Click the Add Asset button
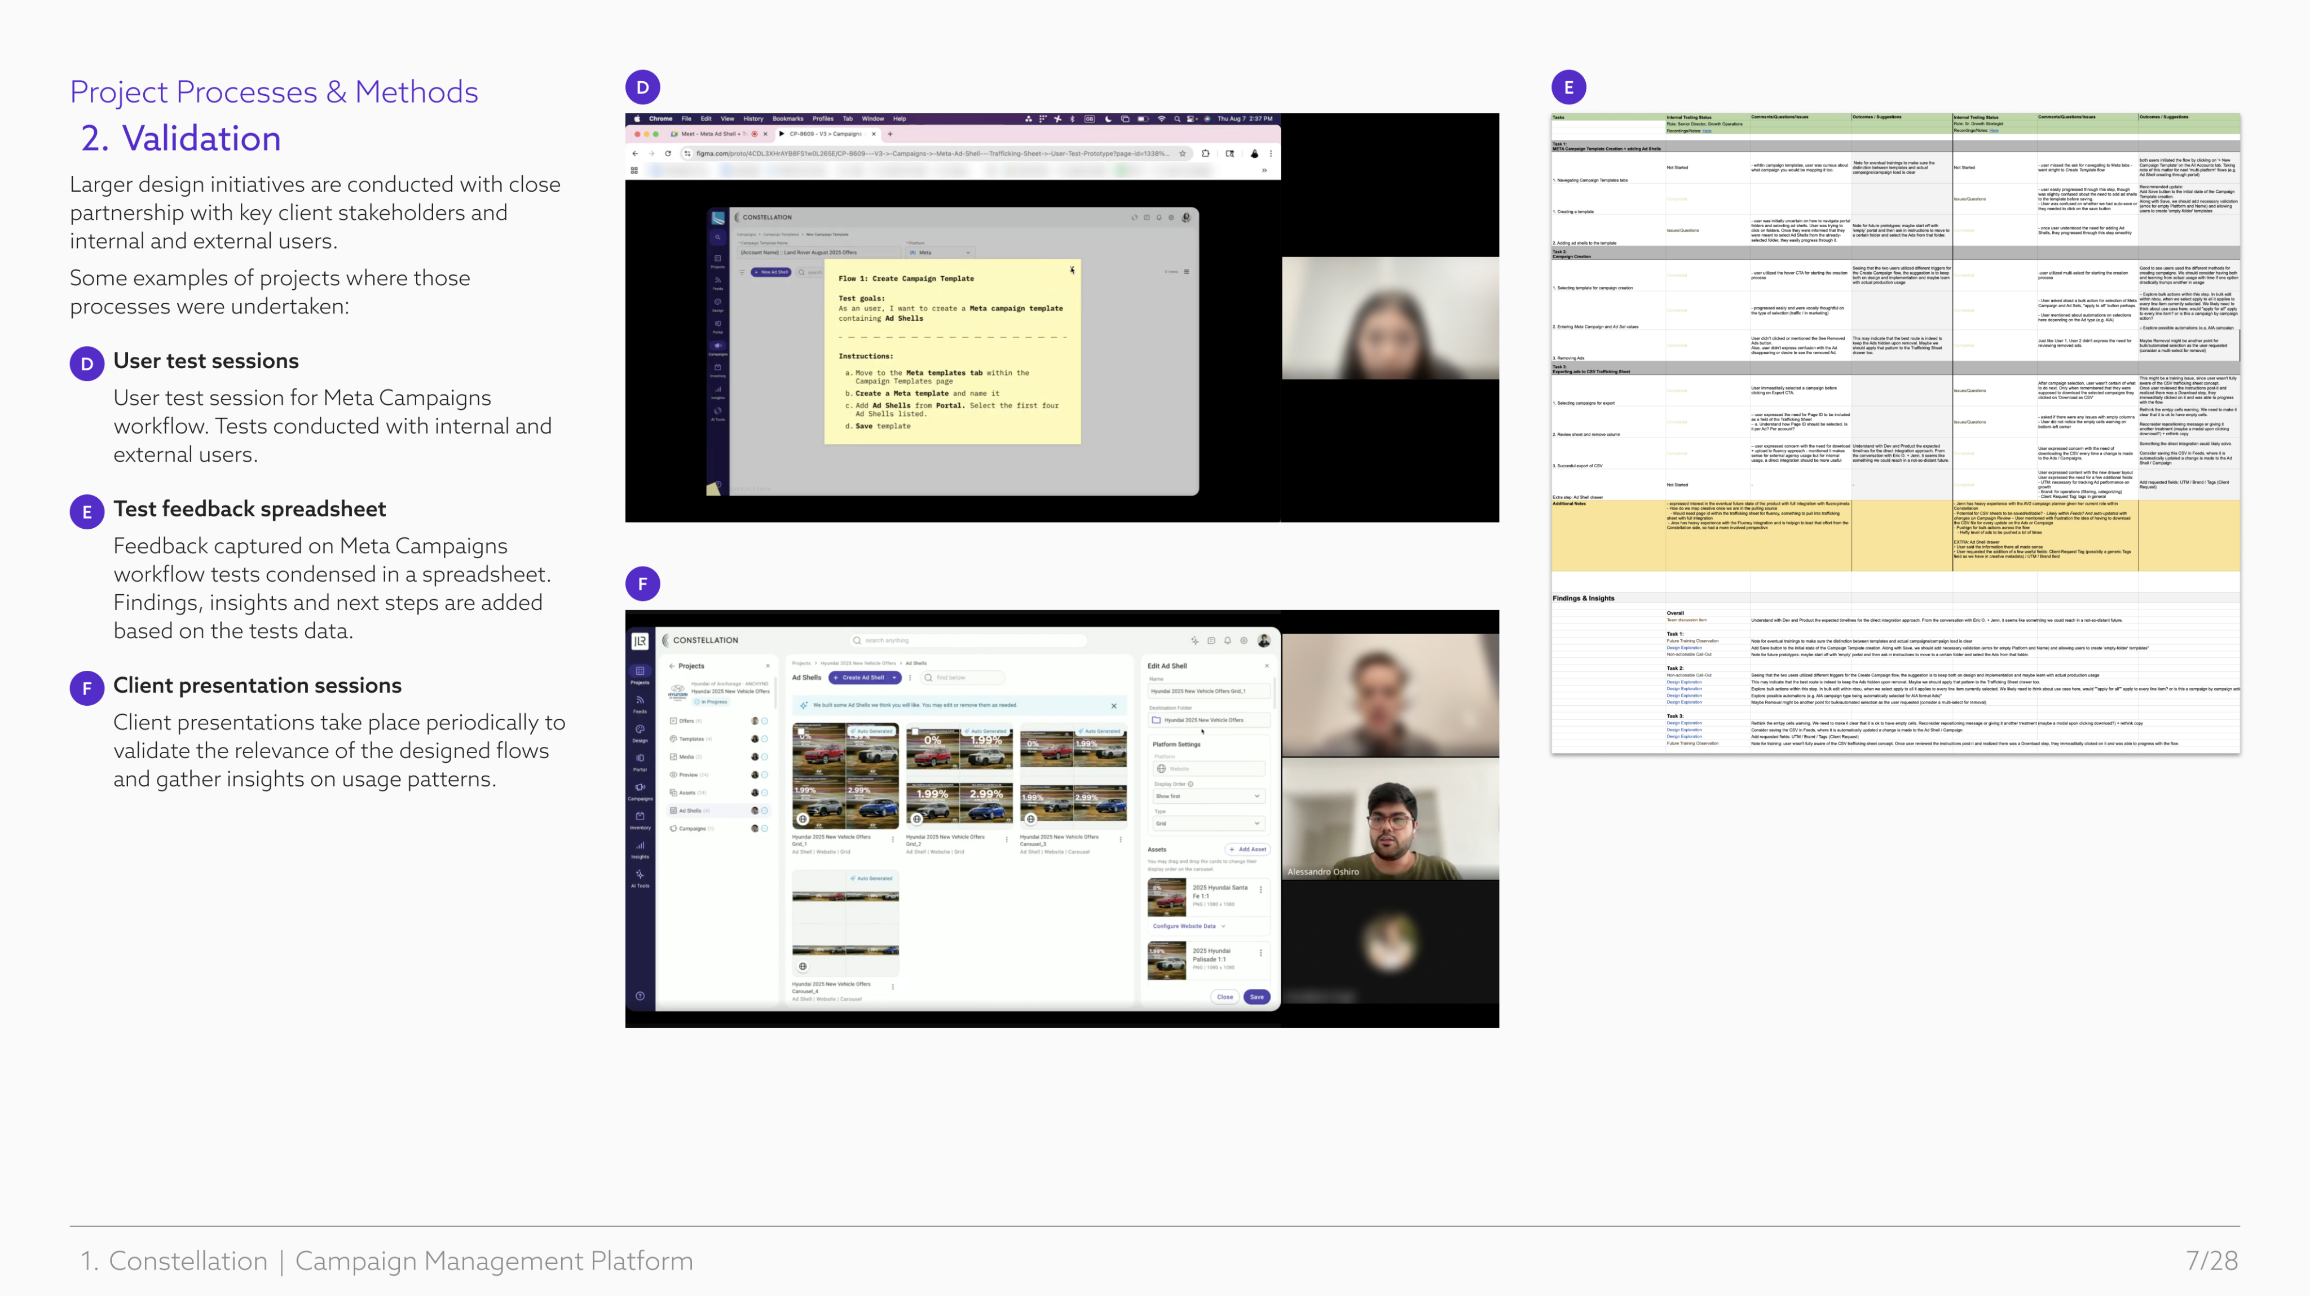Image resolution: width=2310 pixels, height=1296 pixels. tap(1247, 849)
